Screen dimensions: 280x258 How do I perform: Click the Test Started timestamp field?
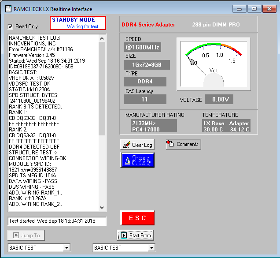coord(57,221)
